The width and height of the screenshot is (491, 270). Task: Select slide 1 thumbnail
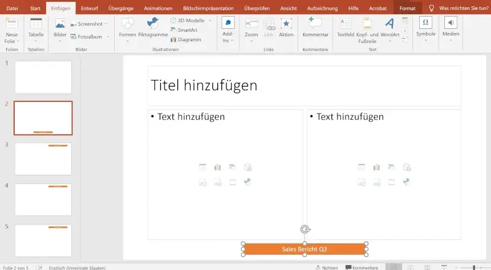(43, 77)
